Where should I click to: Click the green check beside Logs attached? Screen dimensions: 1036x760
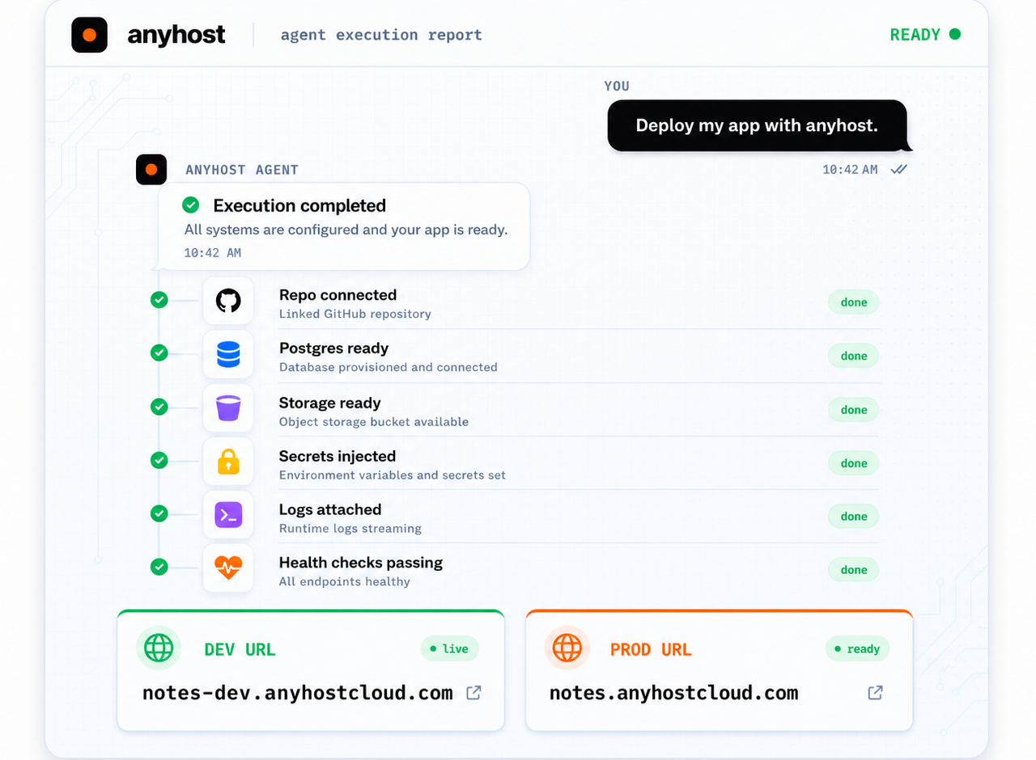159,513
